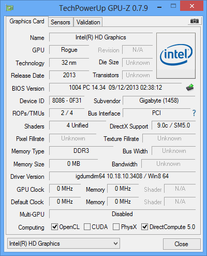Click the Die Size Unknown field

138,63
